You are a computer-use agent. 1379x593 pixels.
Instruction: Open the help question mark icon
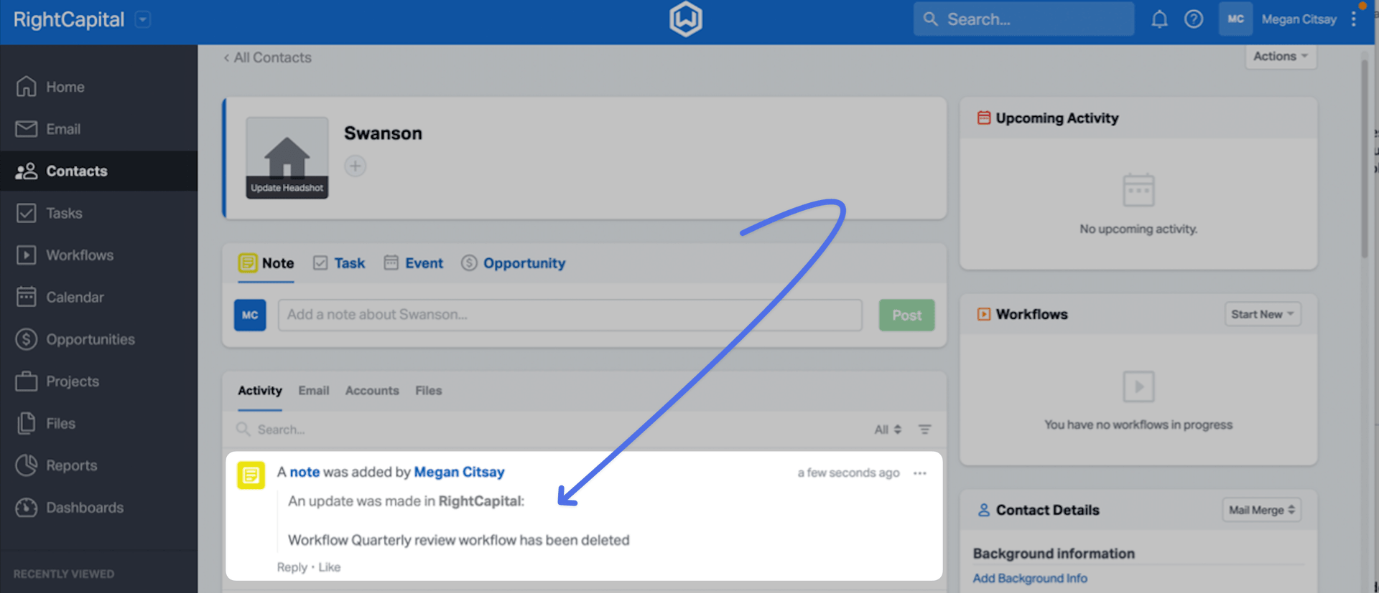[1194, 19]
